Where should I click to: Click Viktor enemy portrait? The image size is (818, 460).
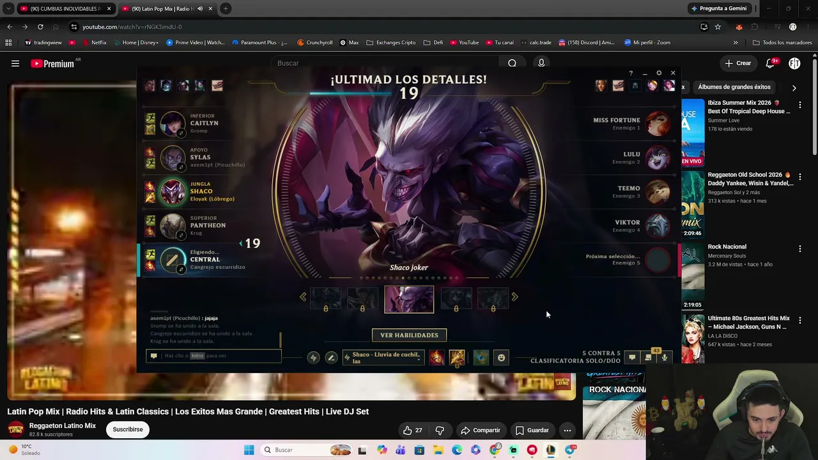click(657, 226)
